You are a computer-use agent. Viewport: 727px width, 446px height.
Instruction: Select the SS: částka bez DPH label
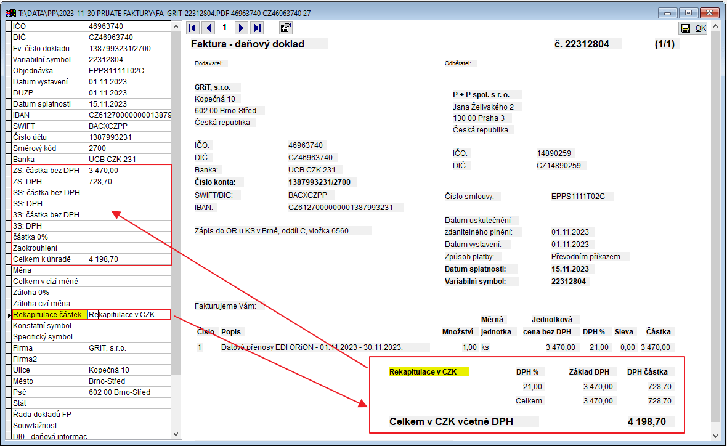point(46,193)
